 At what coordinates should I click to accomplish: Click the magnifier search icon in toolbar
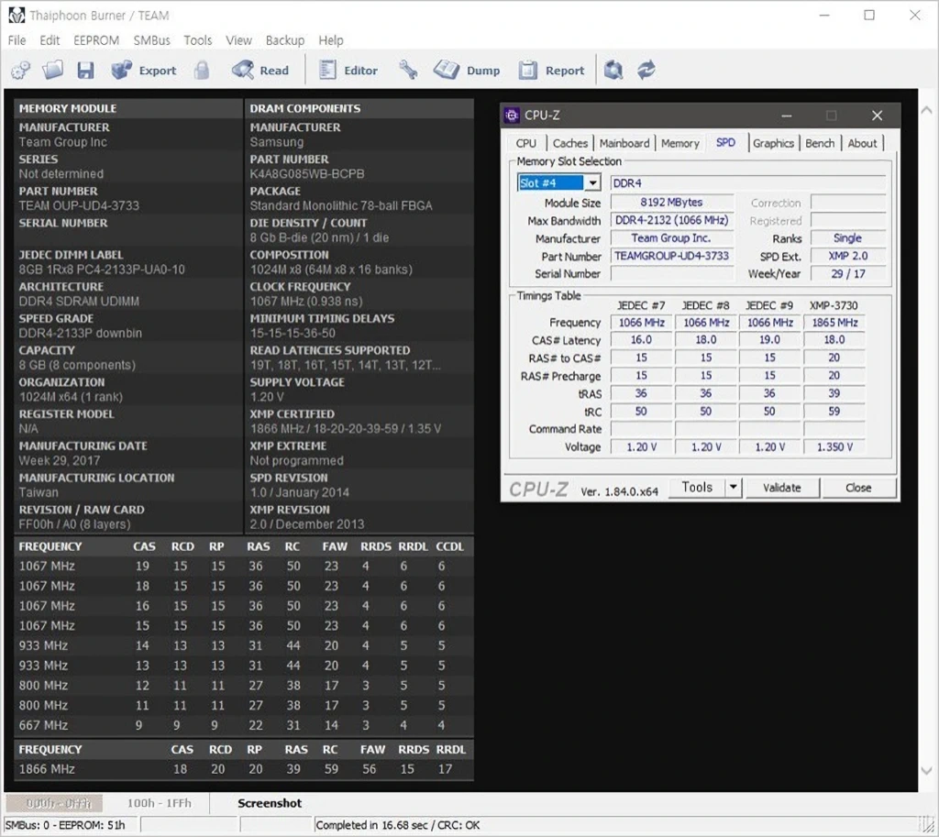[x=613, y=70]
